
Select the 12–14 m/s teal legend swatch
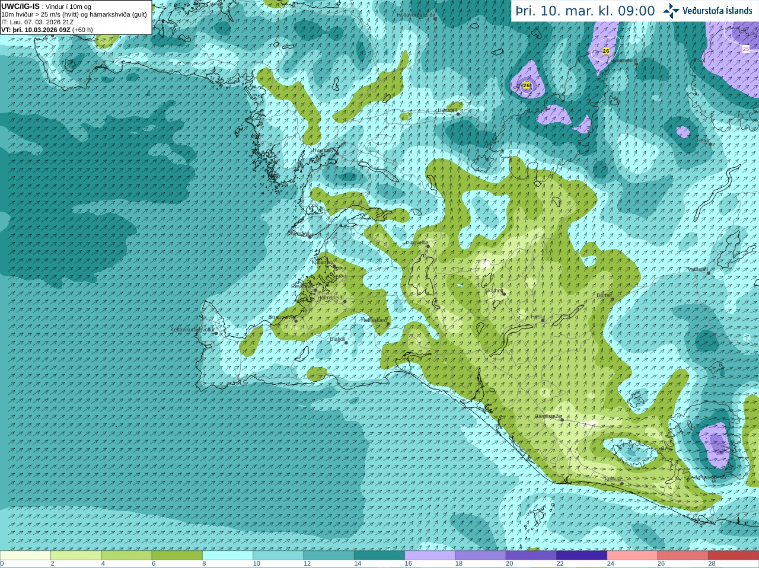[329, 556]
